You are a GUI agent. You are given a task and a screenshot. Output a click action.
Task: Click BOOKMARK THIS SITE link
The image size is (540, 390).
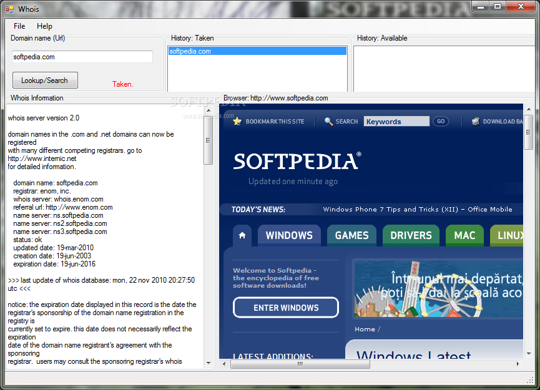(x=275, y=122)
